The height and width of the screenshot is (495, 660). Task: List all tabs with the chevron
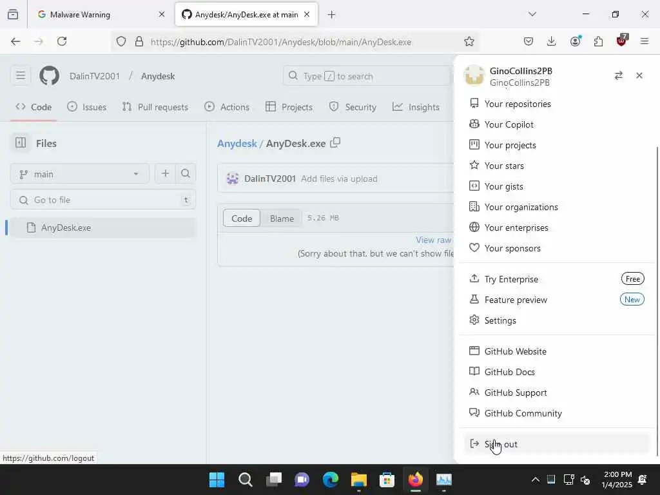coord(532,14)
